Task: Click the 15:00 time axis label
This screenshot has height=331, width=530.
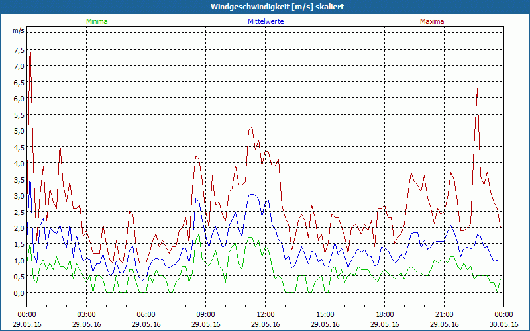Action: point(325,315)
